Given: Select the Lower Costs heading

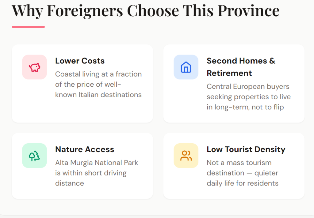Looking at the screenshot, I should [x=80, y=61].
